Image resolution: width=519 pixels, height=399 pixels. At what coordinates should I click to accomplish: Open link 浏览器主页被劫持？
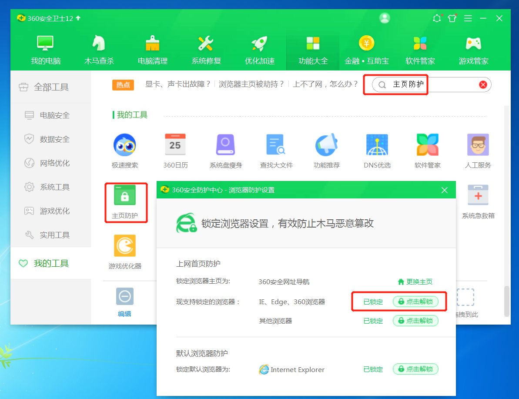coord(251,84)
